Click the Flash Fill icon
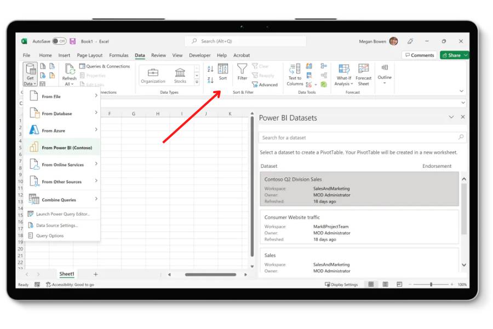 [x=309, y=66]
